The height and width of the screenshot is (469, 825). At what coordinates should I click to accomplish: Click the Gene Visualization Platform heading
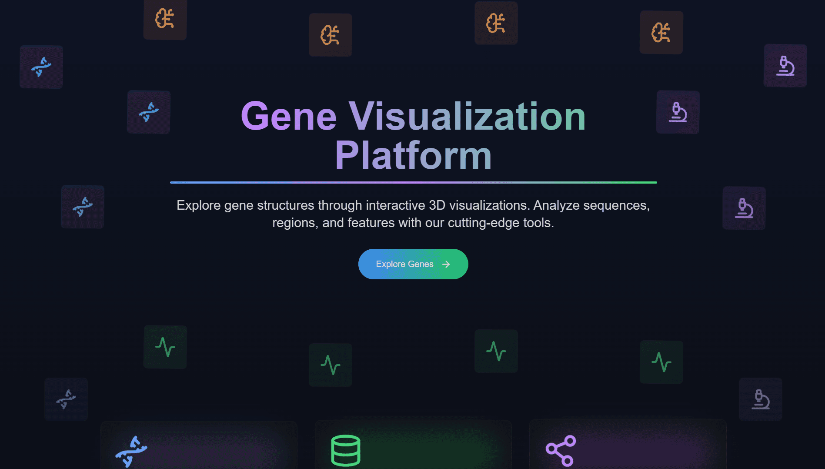coord(413,135)
